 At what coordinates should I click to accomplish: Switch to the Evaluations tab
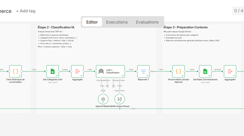pyautogui.click(x=147, y=22)
